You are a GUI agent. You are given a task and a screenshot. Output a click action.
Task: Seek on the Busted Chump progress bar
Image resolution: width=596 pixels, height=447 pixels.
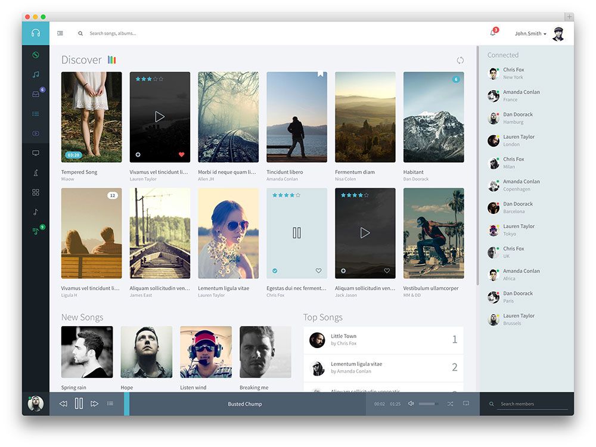coord(245,403)
